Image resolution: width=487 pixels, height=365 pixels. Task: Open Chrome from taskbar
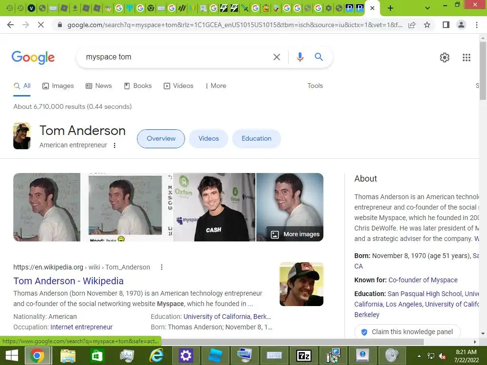(x=37, y=355)
